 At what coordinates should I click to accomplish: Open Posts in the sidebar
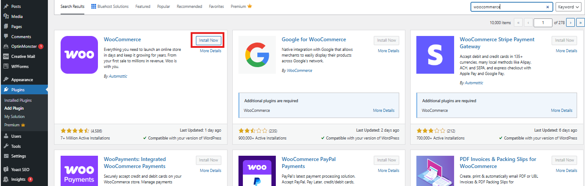coord(16,7)
